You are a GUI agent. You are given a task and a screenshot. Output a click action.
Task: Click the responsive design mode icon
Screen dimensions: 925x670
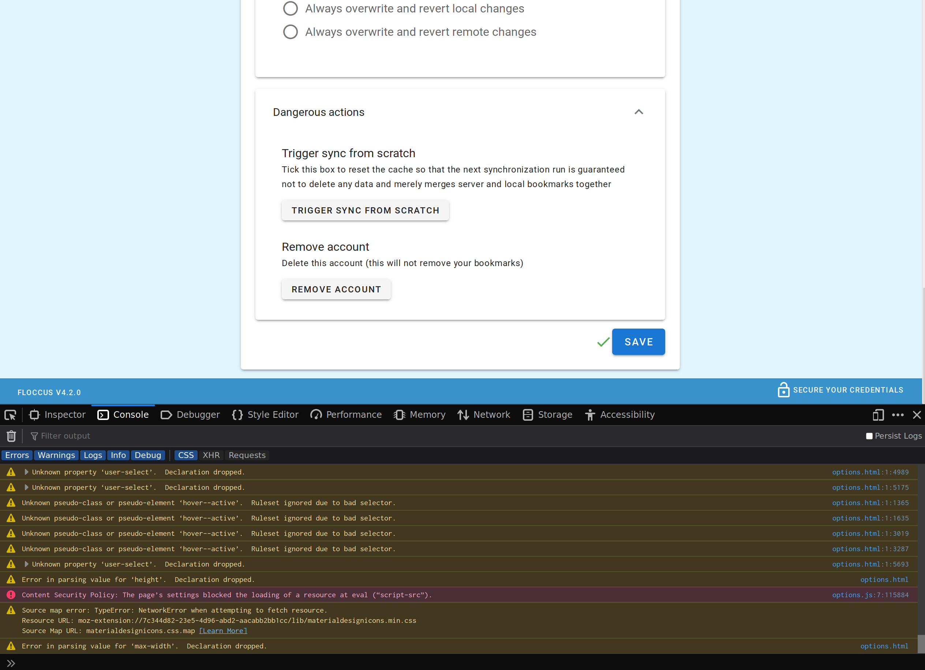[x=878, y=415]
